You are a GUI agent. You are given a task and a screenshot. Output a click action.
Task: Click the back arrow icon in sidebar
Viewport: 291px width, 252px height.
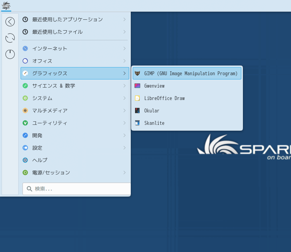(x=10, y=22)
